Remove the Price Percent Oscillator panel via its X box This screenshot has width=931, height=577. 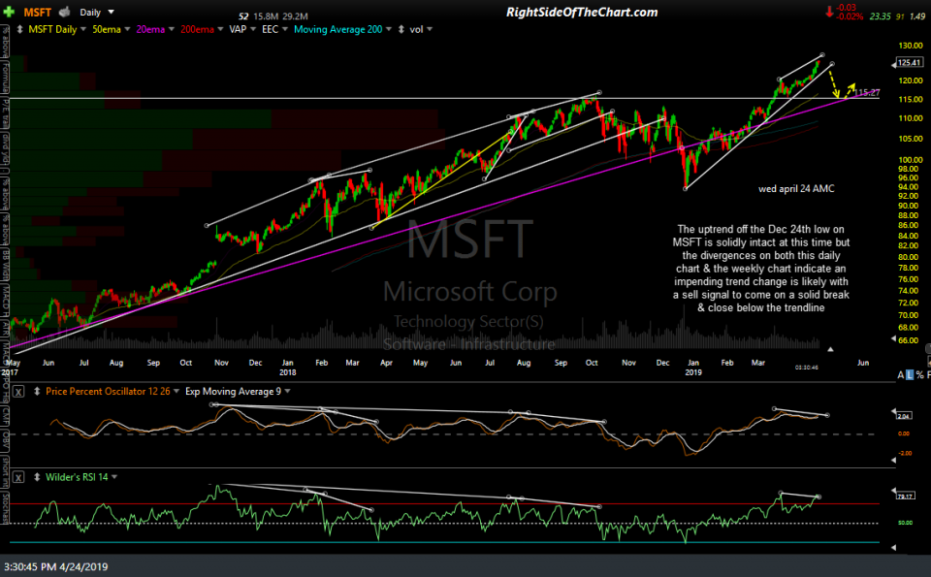point(18,391)
